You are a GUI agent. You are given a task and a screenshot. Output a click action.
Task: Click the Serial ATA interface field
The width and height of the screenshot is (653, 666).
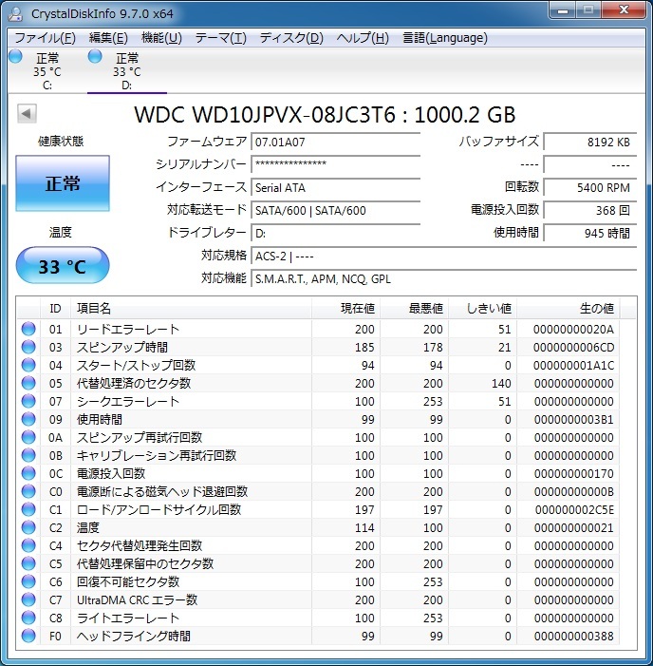click(x=335, y=187)
